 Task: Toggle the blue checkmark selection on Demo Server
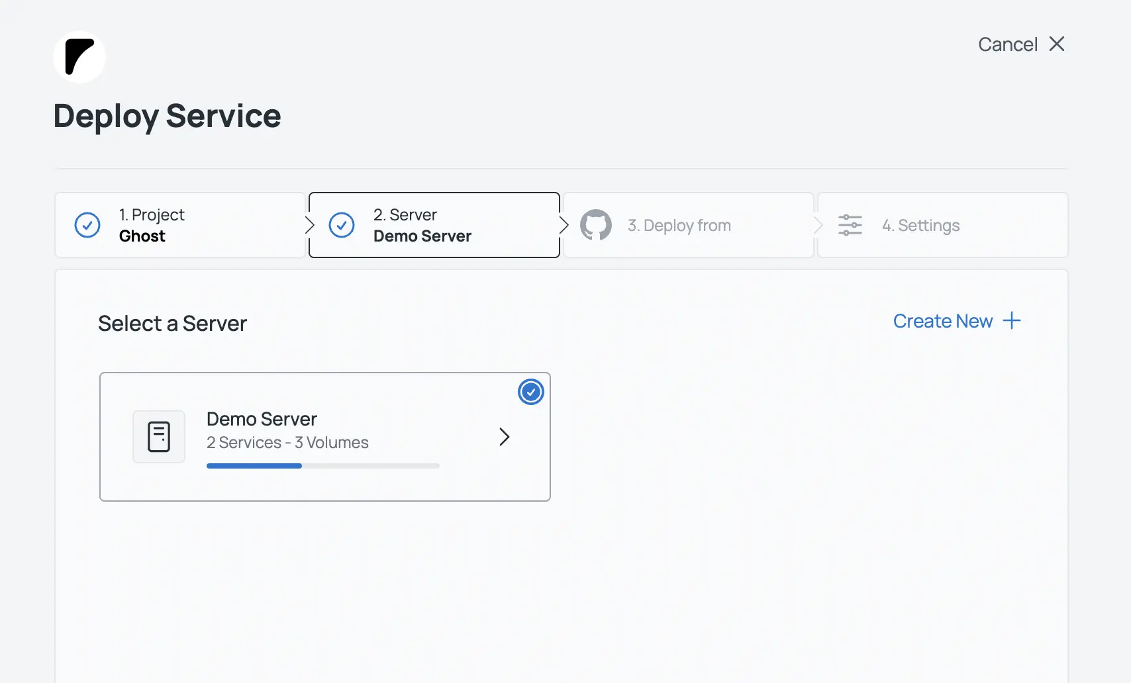click(530, 392)
